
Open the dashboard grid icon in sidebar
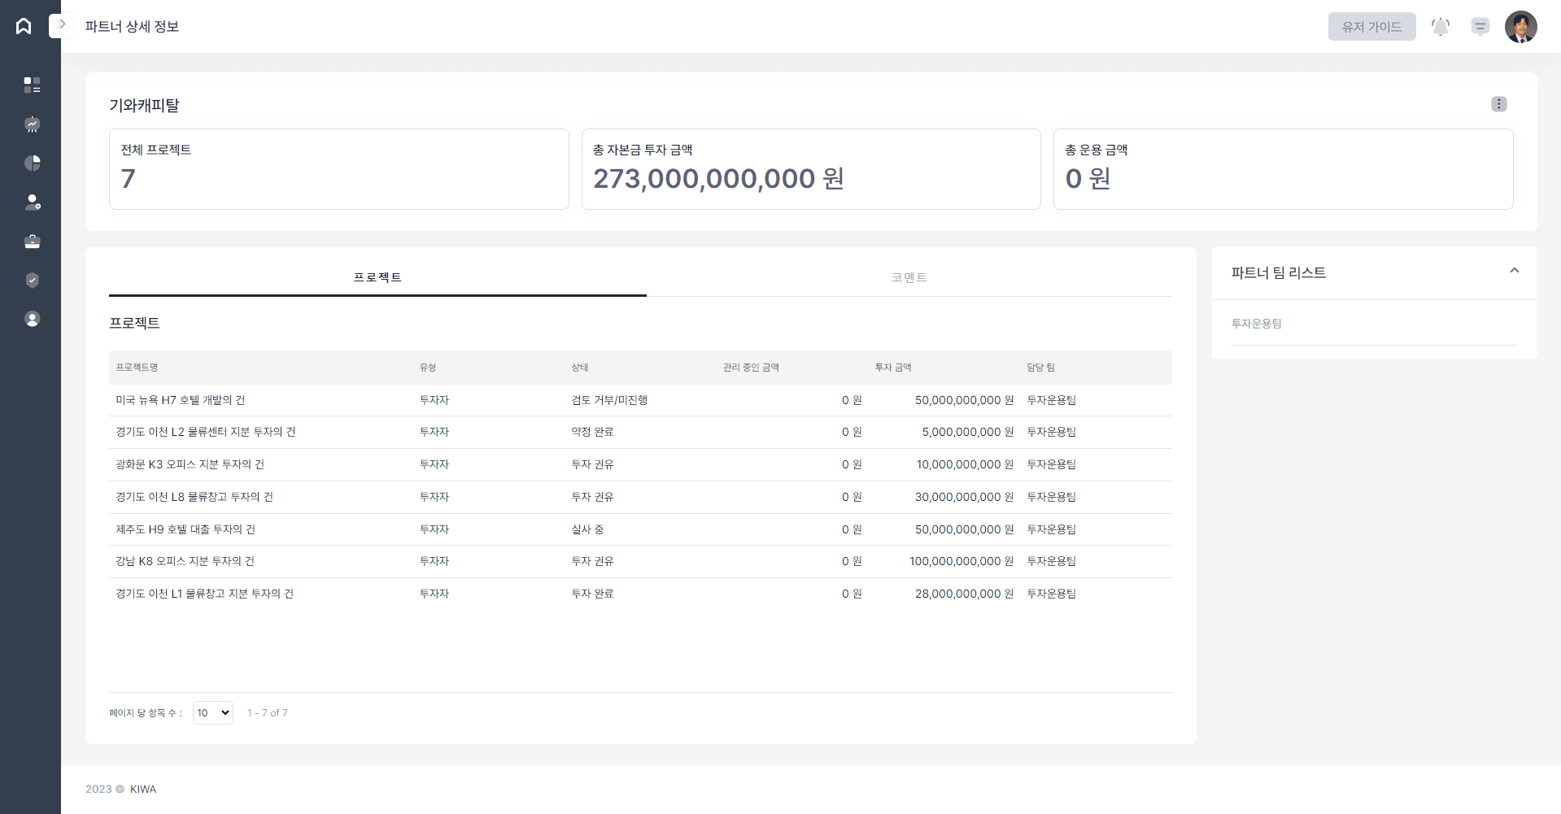[32, 85]
